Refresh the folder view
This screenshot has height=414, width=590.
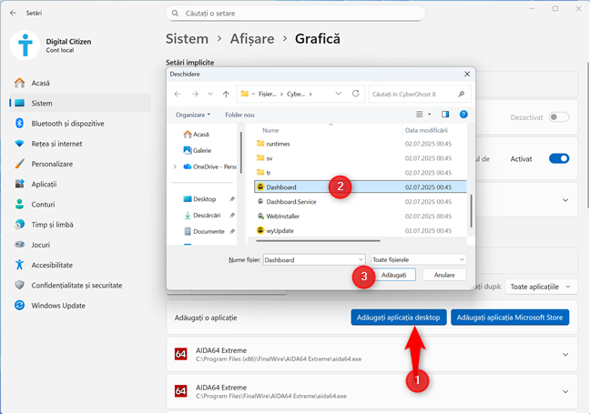356,94
